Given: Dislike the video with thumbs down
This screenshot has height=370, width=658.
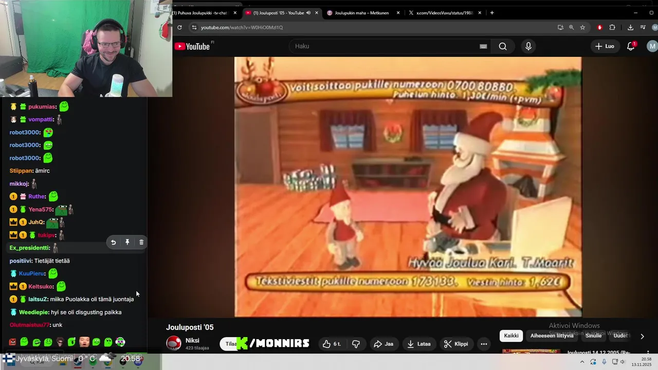Looking at the screenshot, I should click(x=355, y=344).
